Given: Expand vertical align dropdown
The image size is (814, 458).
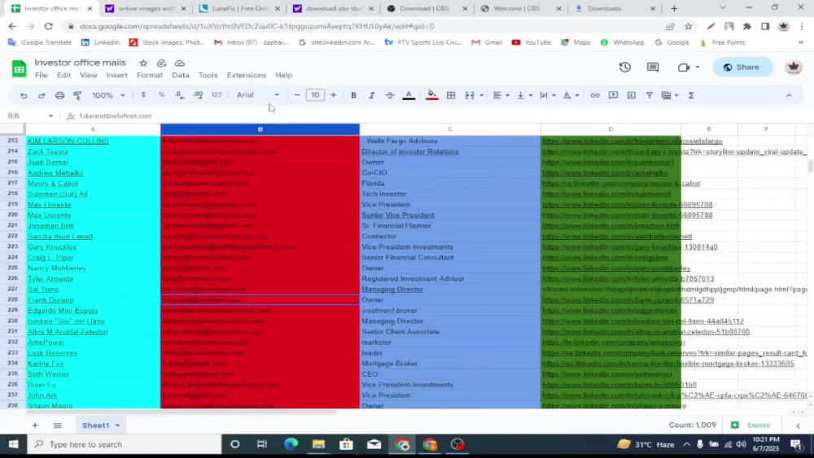Looking at the screenshot, I should click(x=530, y=95).
